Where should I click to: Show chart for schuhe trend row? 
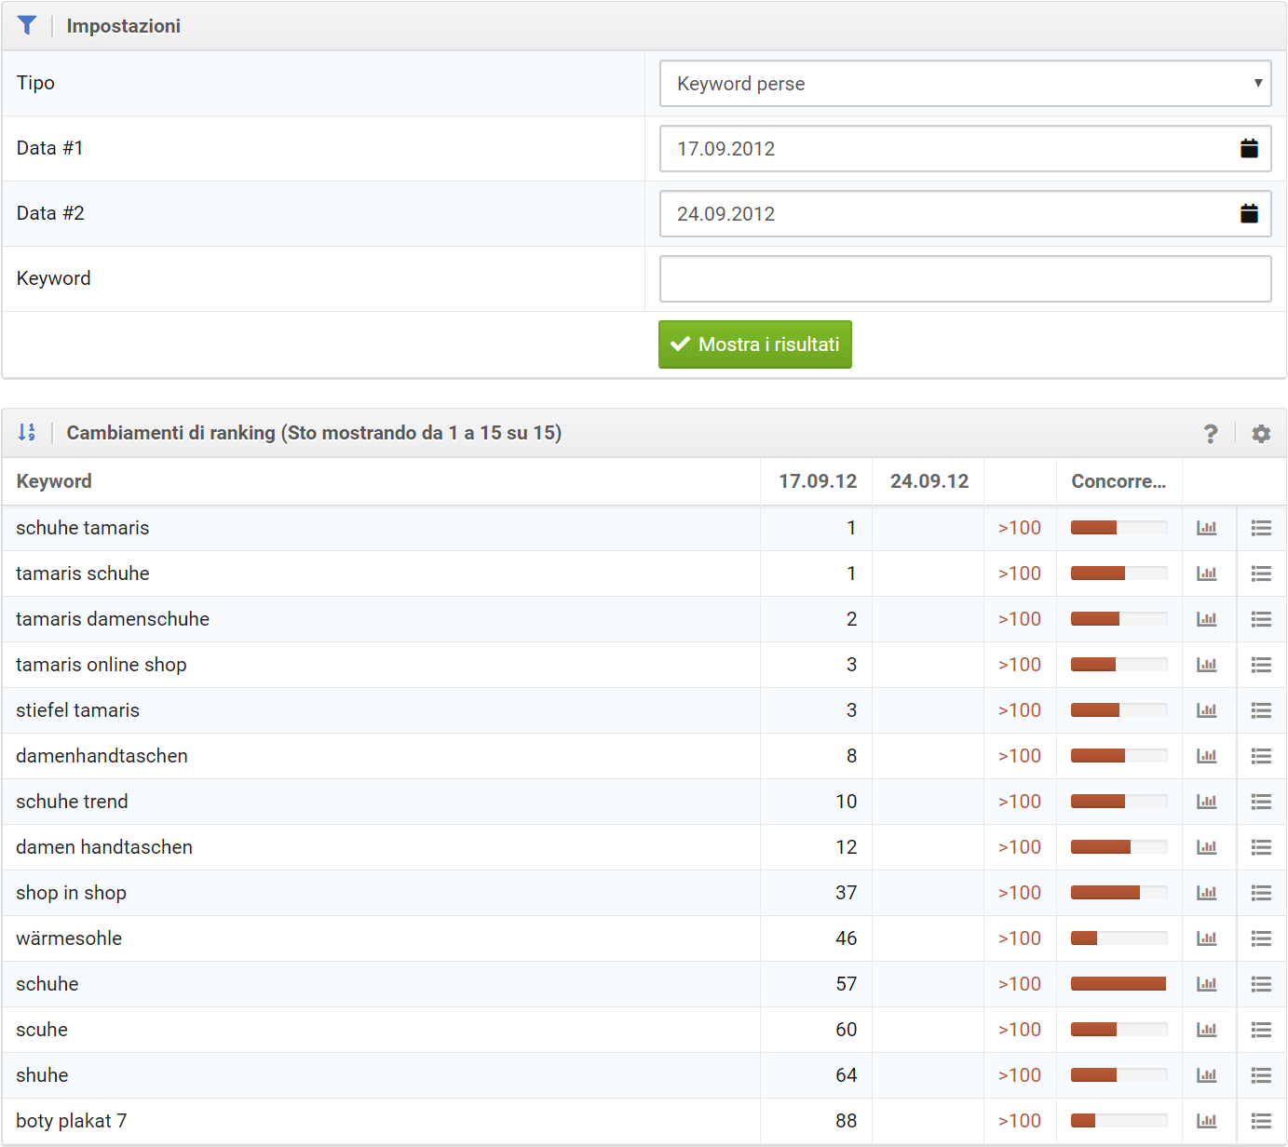point(1207,802)
